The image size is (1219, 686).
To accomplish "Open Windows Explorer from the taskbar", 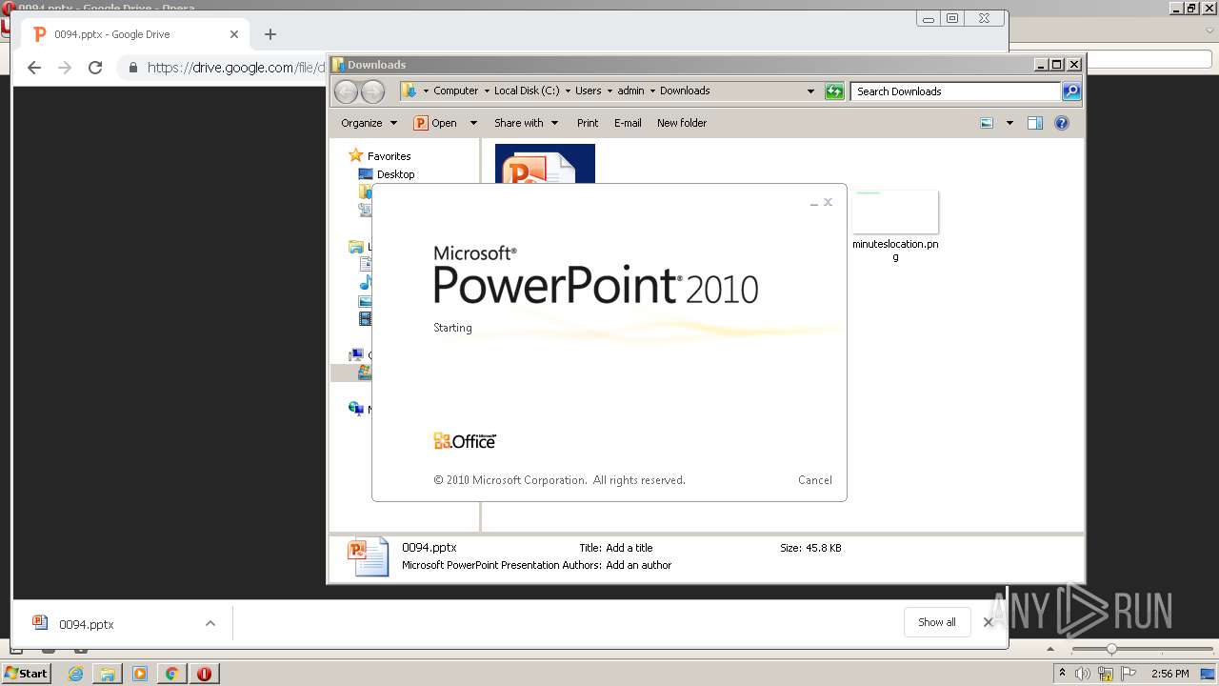I will [x=108, y=674].
